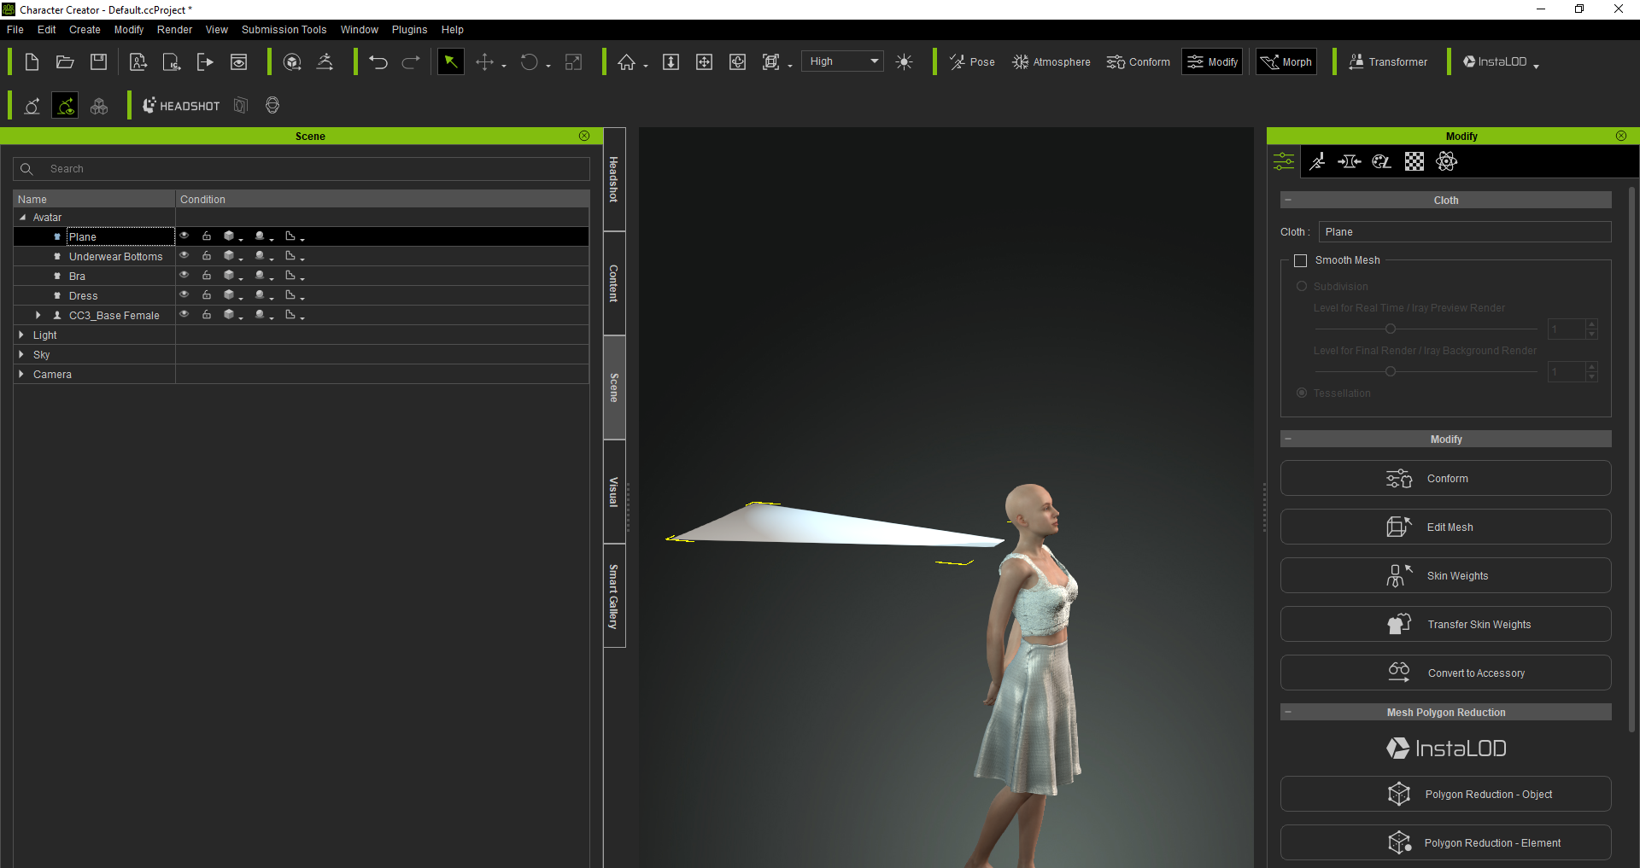
Task: Toggle visibility eye for Plane
Action: pos(184,236)
